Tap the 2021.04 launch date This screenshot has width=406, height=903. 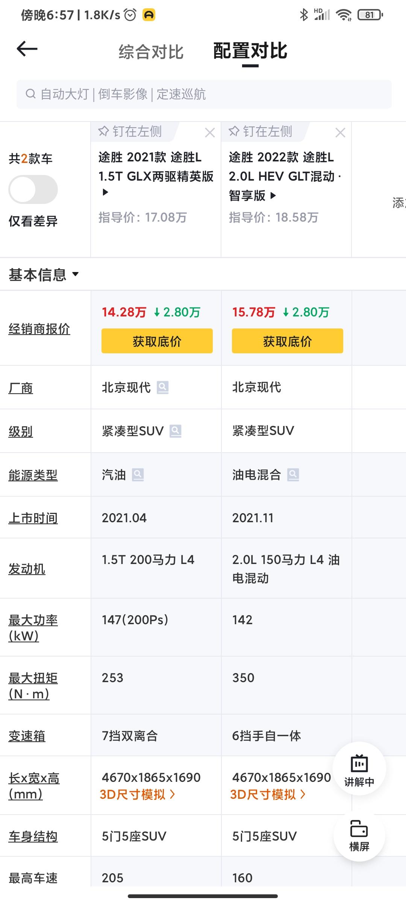[x=124, y=518]
